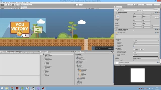
Task: Open the Component menu
Action: coord(19,3)
